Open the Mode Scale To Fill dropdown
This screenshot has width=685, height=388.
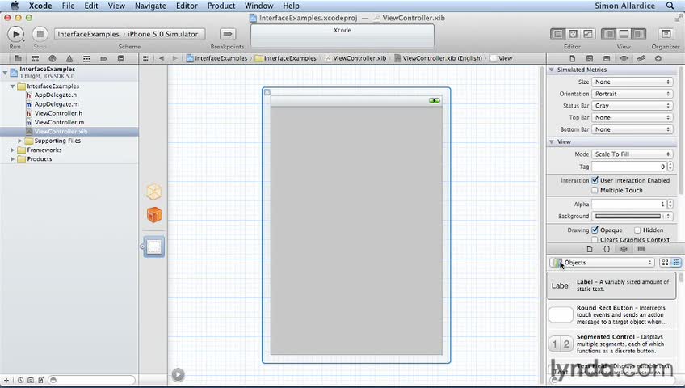pos(632,154)
